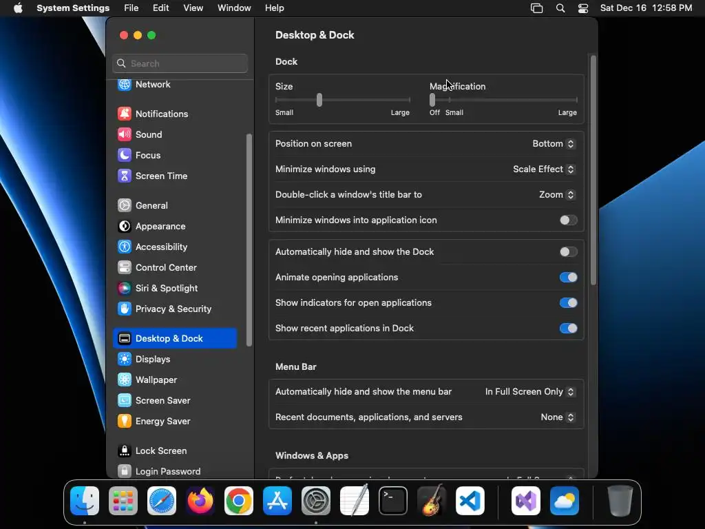The width and height of the screenshot is (705, 529).
Task: Launch Finder from the Dock
Action: coord(85,501)
